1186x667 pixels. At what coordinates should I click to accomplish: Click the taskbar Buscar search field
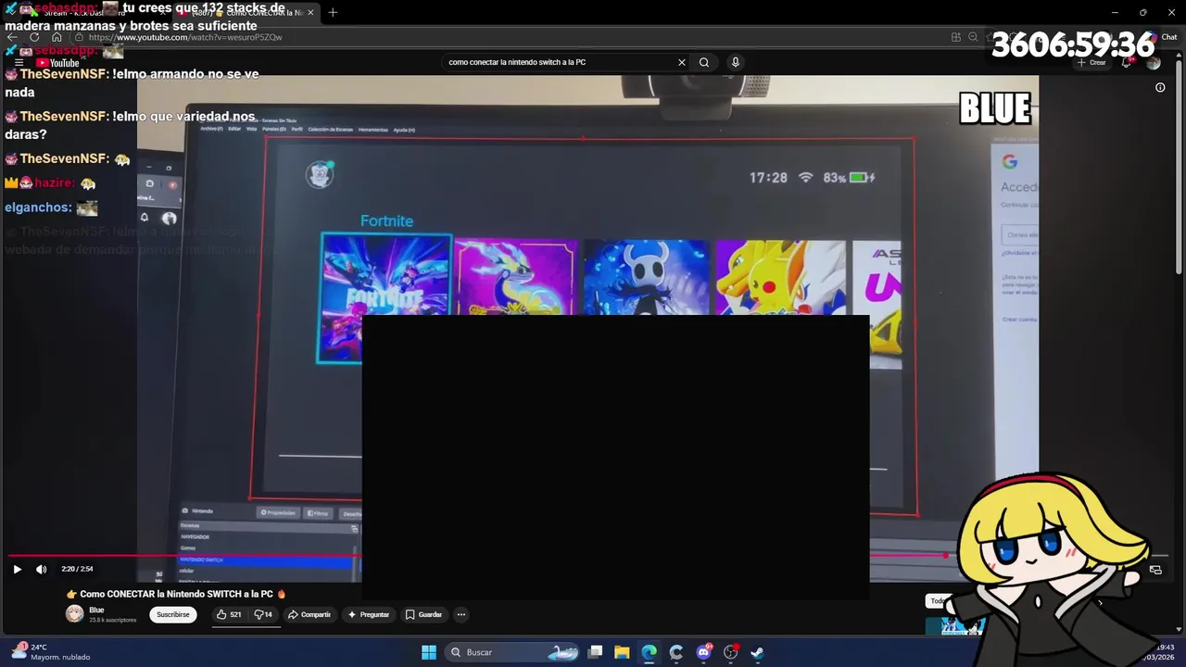[513, 652]
